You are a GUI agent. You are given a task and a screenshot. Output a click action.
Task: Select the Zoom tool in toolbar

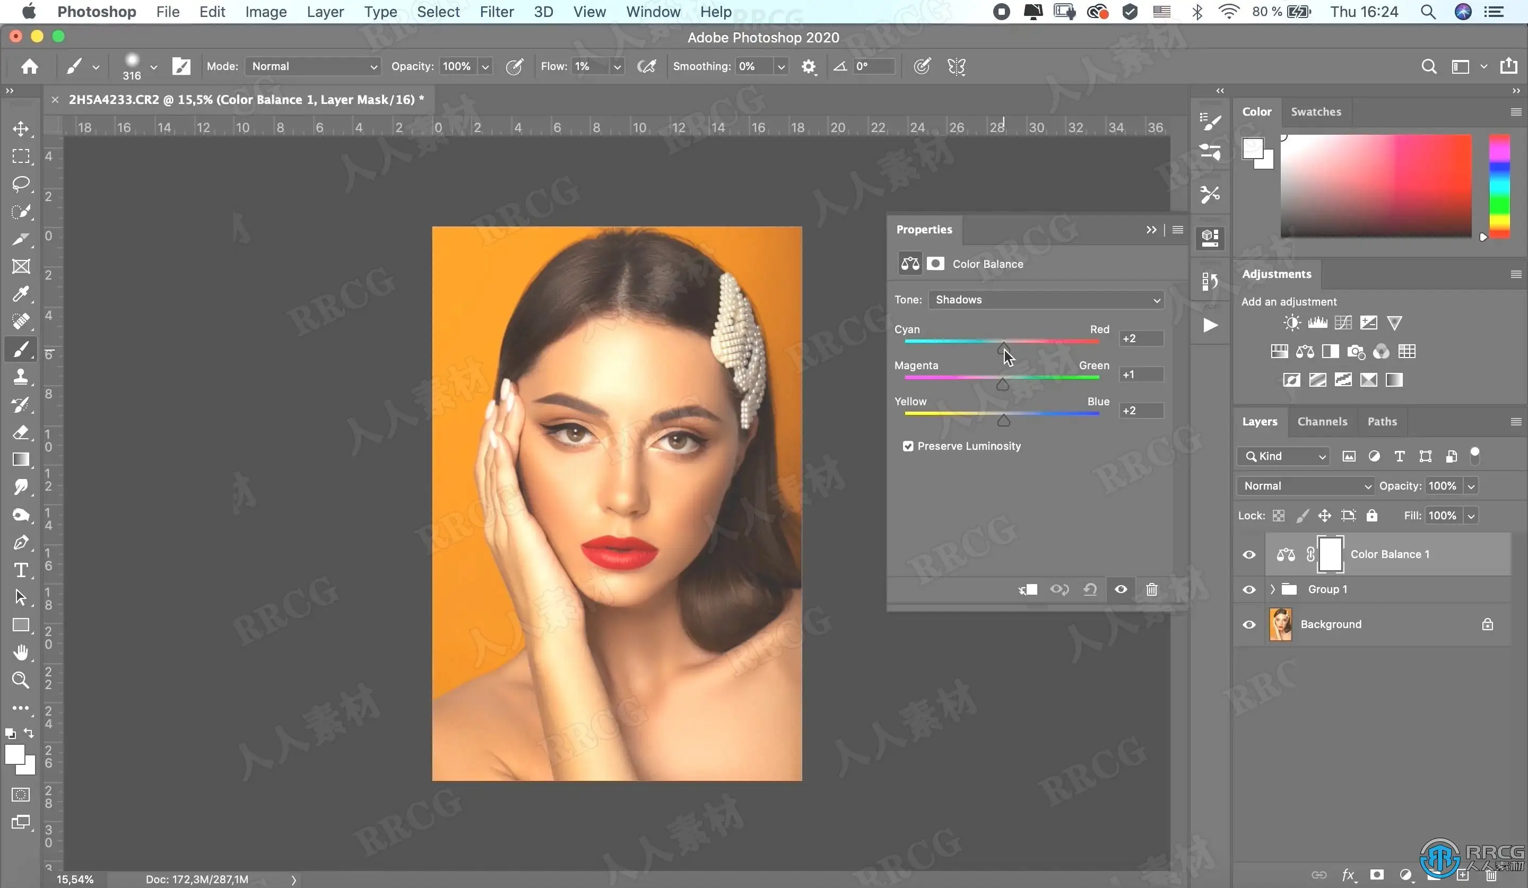pos(21,680)
